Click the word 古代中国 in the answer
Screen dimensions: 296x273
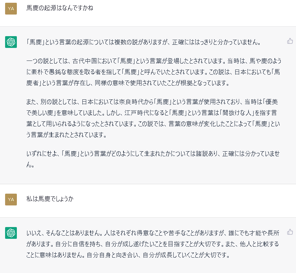click(85, 61)
